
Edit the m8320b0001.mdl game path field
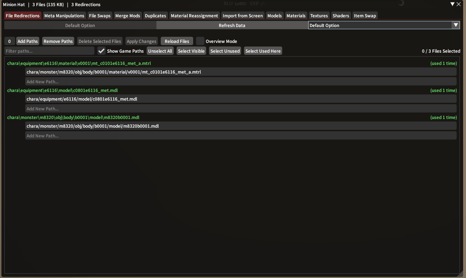pyautogui.click(x=241, y=126)
